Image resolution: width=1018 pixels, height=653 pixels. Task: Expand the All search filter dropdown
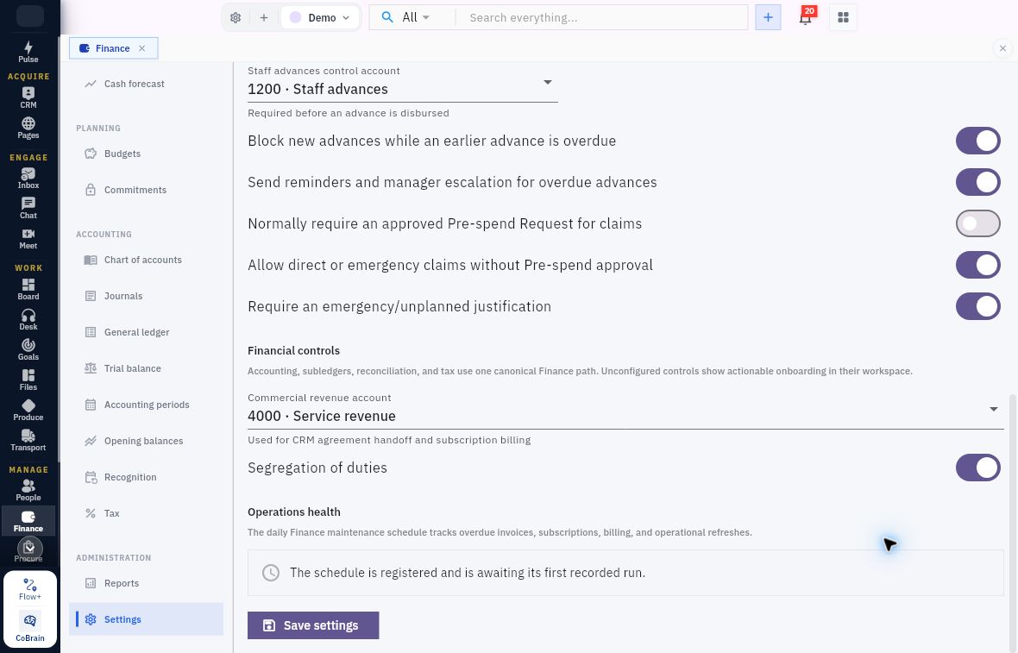tap(414, 17)
